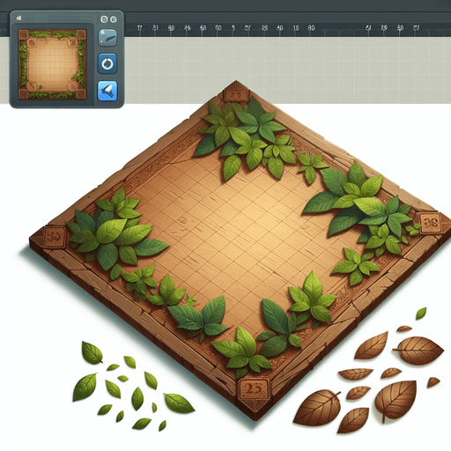Click the back arrow in the preview panel header

click(19, 18)
